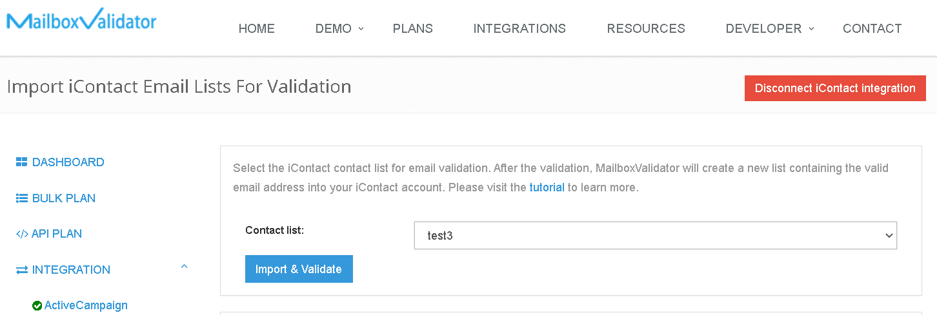Click Disconnect iContact integration button
Viewport: 937px width, 315px height.
pos(835,88)
